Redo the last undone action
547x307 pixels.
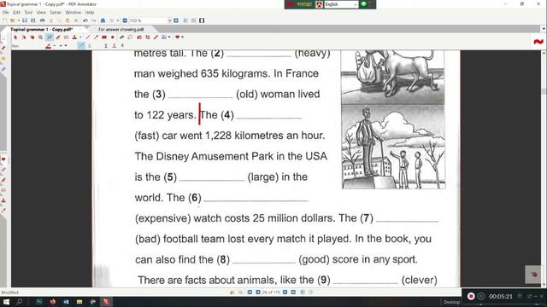click(x=93, y=20)
